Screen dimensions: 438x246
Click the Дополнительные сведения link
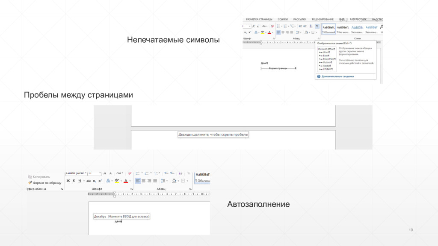click(x=338, y=76)
